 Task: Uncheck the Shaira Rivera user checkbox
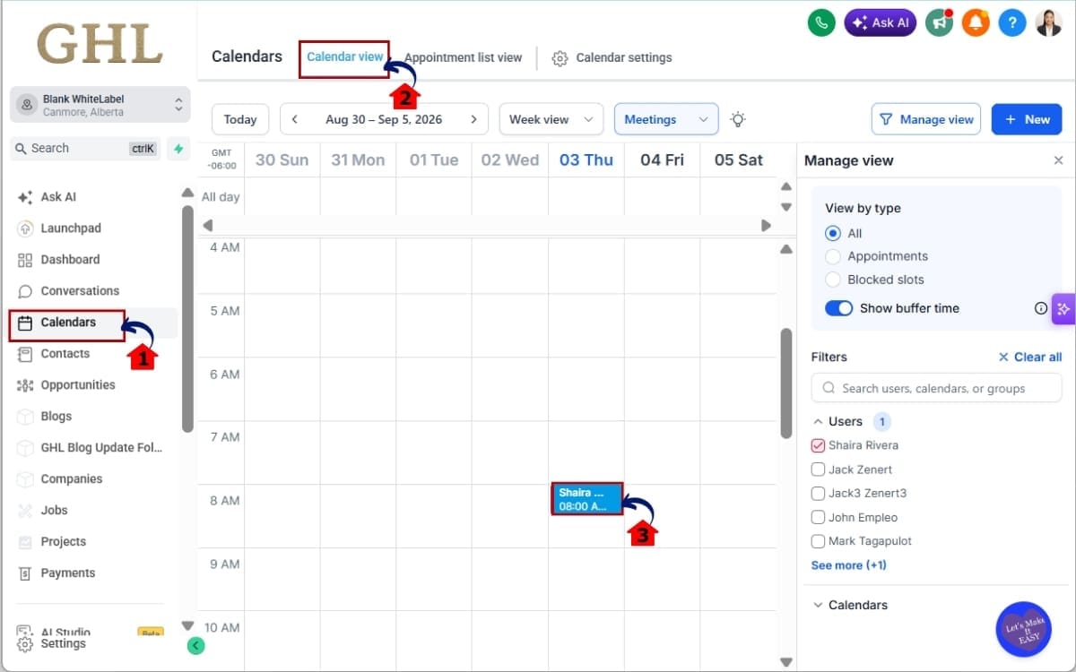(x=818, y=445)
